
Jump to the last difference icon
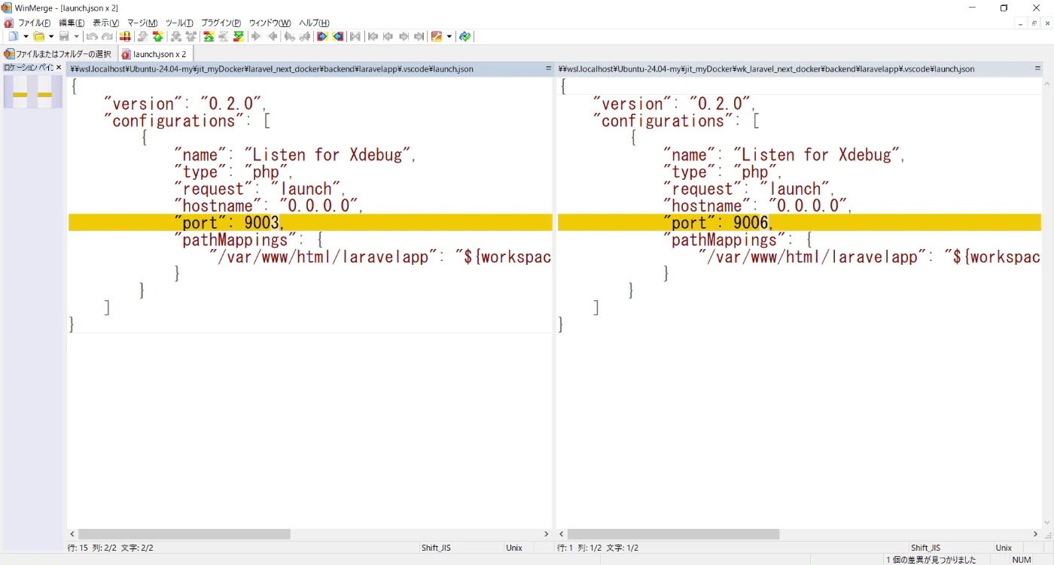[238, 36]
